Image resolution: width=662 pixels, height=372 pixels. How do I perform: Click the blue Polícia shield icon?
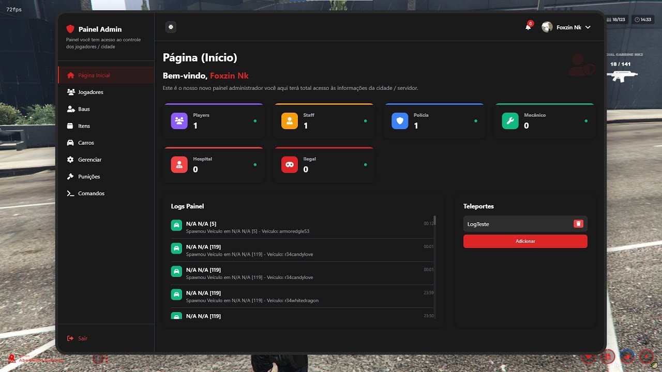[x=400, y=121]
